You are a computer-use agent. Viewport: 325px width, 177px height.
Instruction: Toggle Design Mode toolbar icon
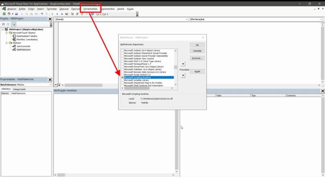coord(67,14)
